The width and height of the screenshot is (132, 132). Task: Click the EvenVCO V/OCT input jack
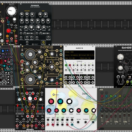click(8, 22)
